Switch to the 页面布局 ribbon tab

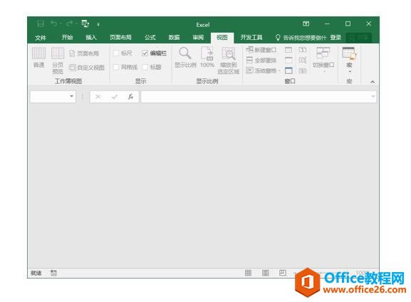[x=120, y=38]
